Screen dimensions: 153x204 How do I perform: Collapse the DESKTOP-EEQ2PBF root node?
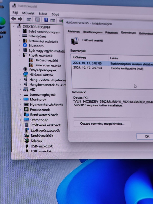(14, 26)
